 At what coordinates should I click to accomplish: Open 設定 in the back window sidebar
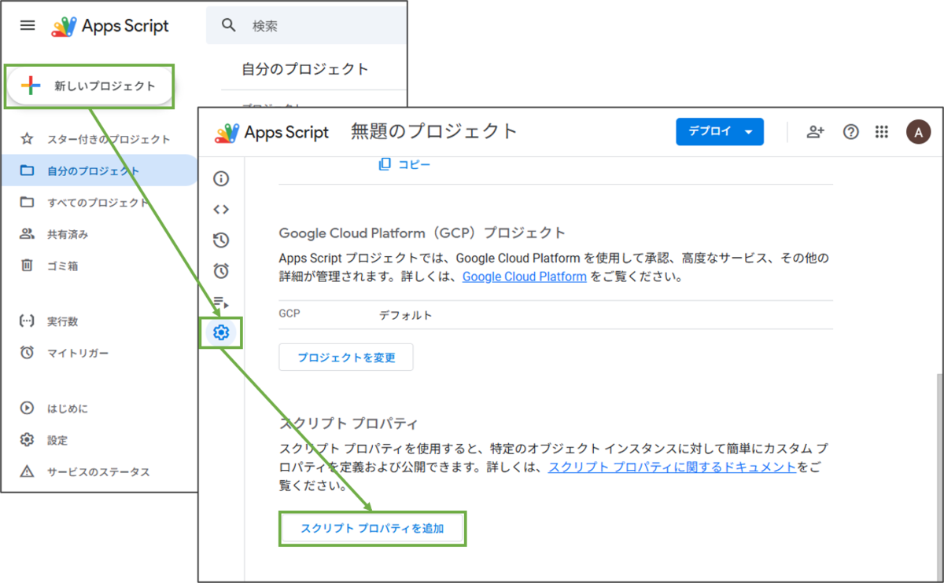(57, 440)
